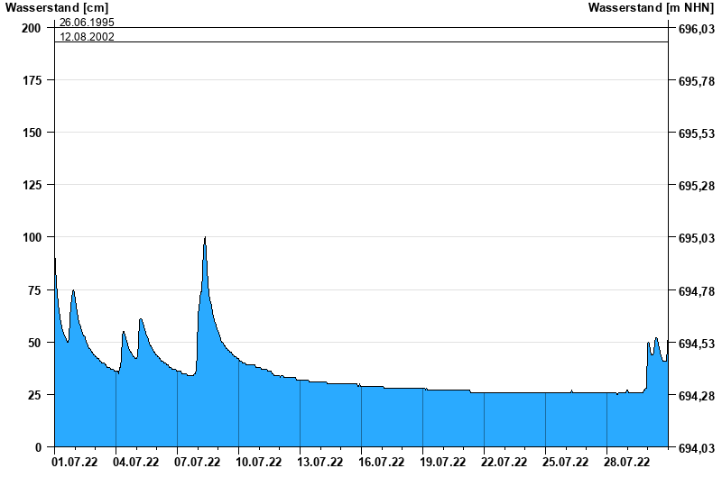The height and width of the screenshot is (496, 722).
Task: Click the 696,03 right axis value
Action: click(x=696, y=30)
